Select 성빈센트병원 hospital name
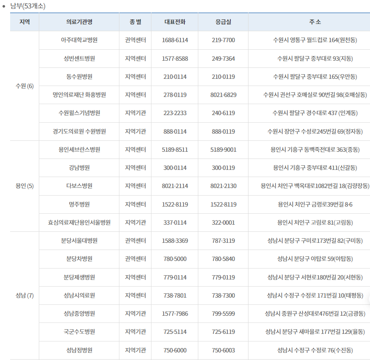The width and height of the screenshot is (370, 360). (79, 59)
